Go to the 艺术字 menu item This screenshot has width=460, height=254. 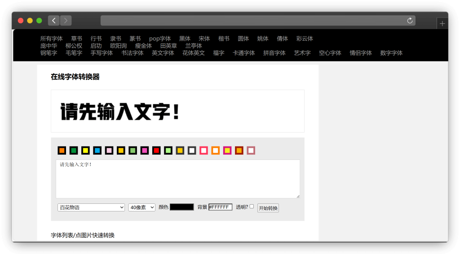302,53
